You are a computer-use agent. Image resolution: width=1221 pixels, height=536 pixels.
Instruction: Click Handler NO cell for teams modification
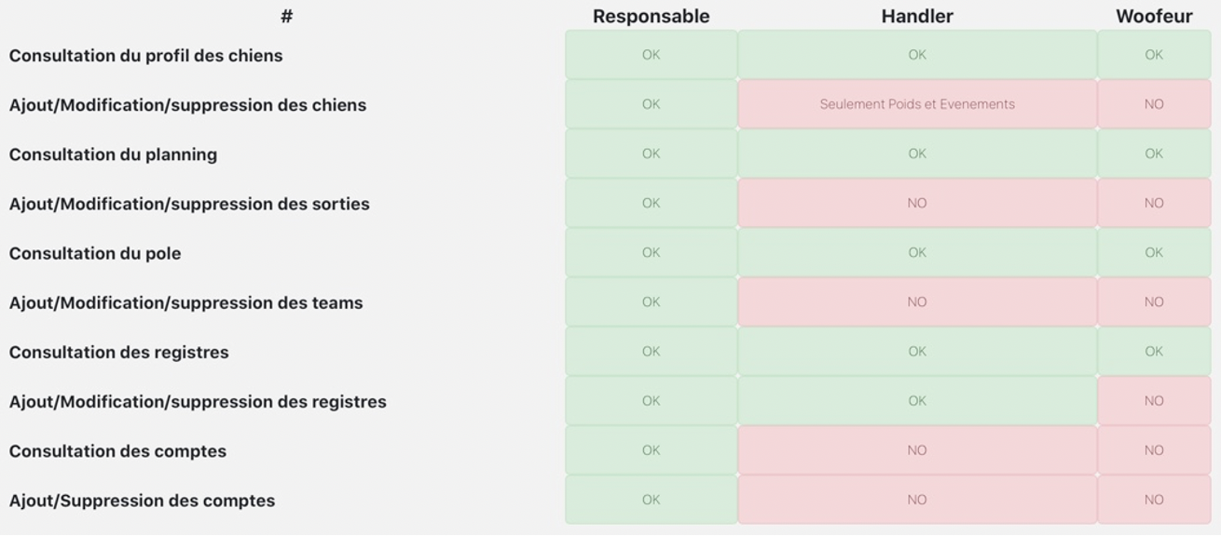pyautogui.click(x=917, y=301)
